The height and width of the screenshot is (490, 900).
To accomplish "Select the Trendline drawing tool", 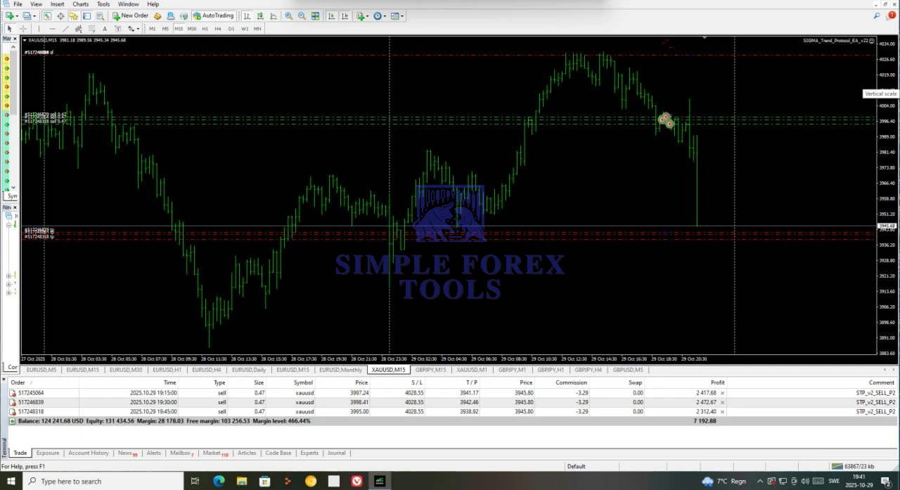I will [x=65, y=29].
